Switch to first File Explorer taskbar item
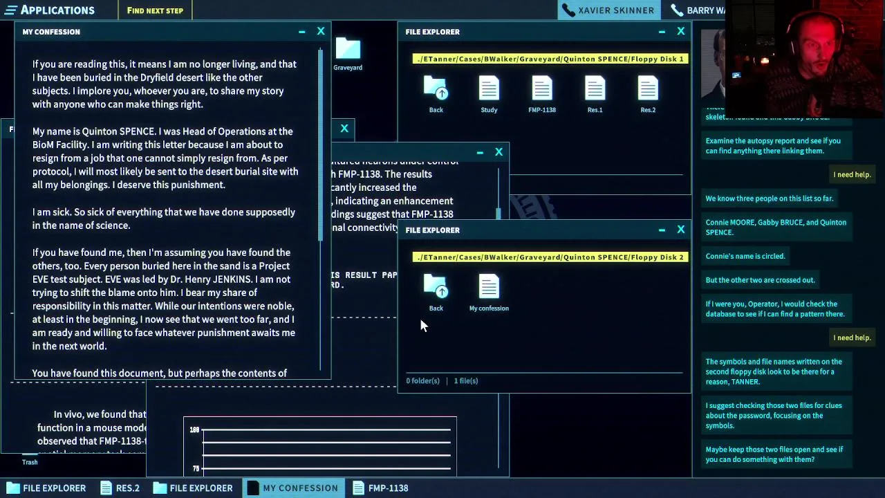The height and width of the screenshot is (498, 885). pos(46,488)
